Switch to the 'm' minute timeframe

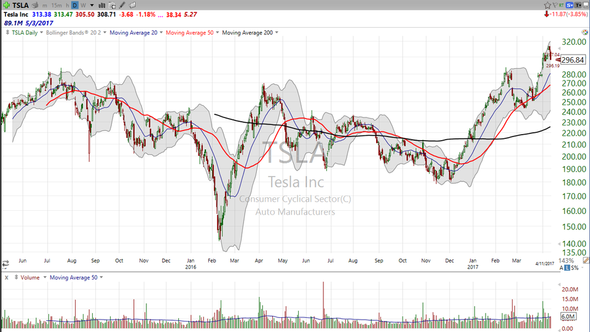(x=45, y=6)
